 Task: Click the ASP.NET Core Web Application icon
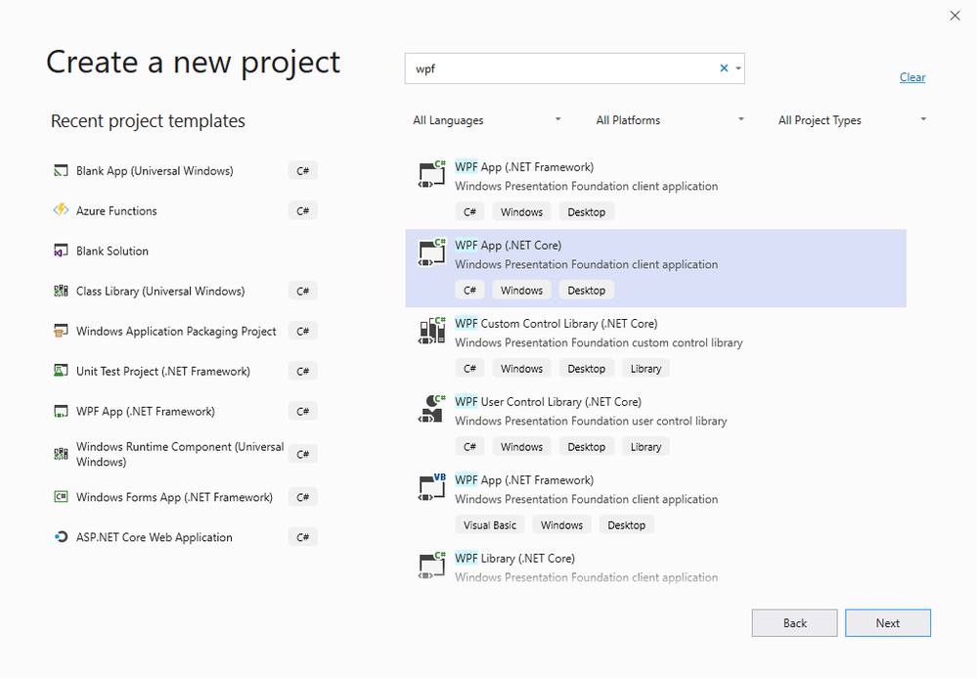(61, 537)
